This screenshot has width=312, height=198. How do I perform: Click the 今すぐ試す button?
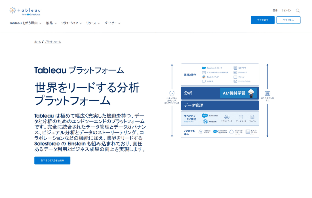263,20
